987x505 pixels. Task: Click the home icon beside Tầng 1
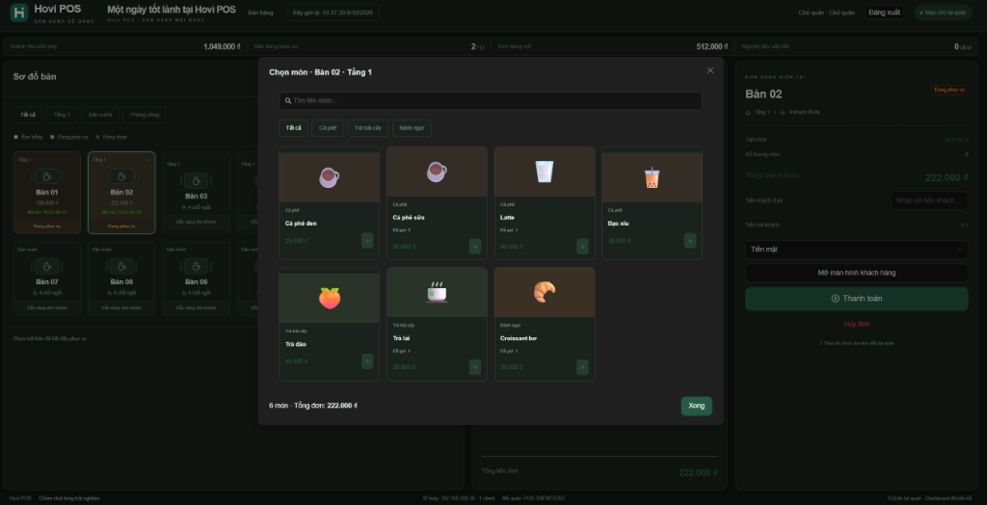748,112
